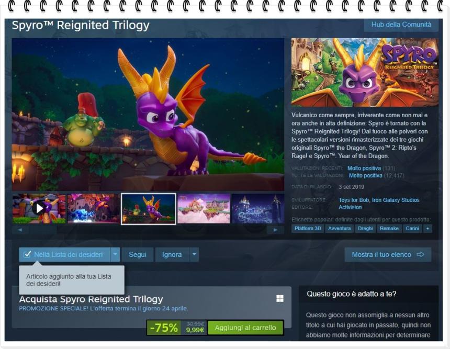Click the right arrow of the screenshot carousel
This screenshot has height=349, width=450.
(x=274, y=229)
